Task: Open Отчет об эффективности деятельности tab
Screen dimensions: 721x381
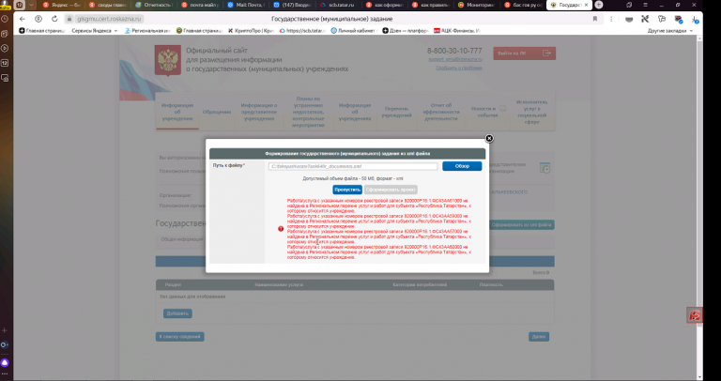Action: 441,112
